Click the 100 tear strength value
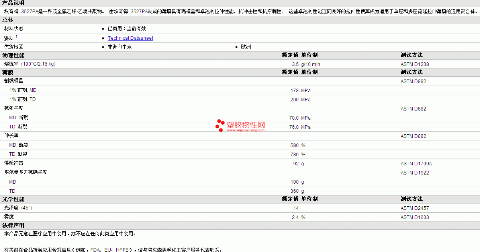The height and width of the screenshot is (252, 480). click(295, 182)
